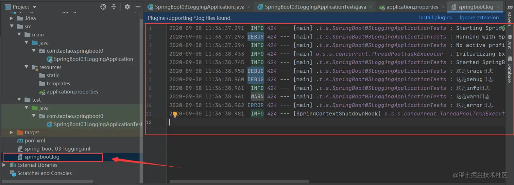
Task: Click the Maven pom.xml file icon
Action: point(20,140)
